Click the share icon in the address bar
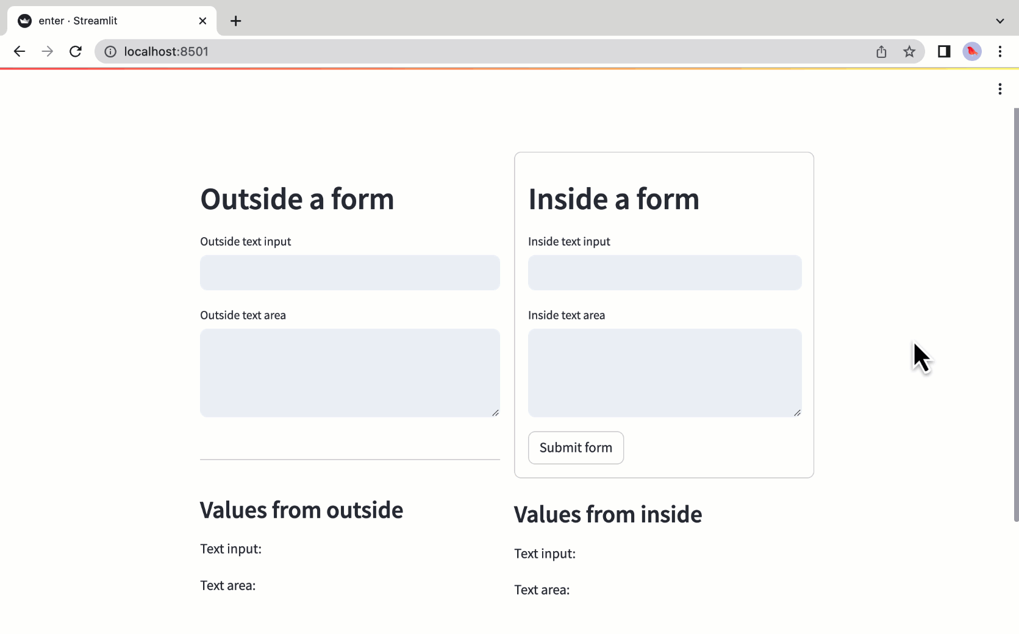The height and width of the screenshot is (634, 1019). (x=881, y=51)
